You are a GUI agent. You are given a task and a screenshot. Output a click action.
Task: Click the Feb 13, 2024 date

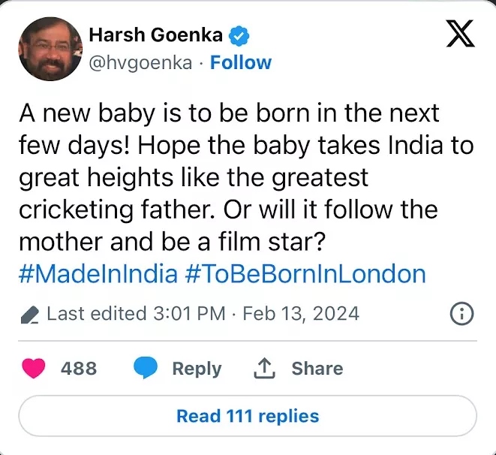click(x=300, y=313)
